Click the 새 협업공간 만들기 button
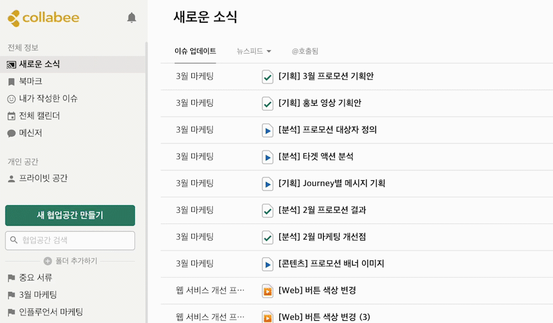This screenshot has height=323, width=553. [x=70, y=215]
